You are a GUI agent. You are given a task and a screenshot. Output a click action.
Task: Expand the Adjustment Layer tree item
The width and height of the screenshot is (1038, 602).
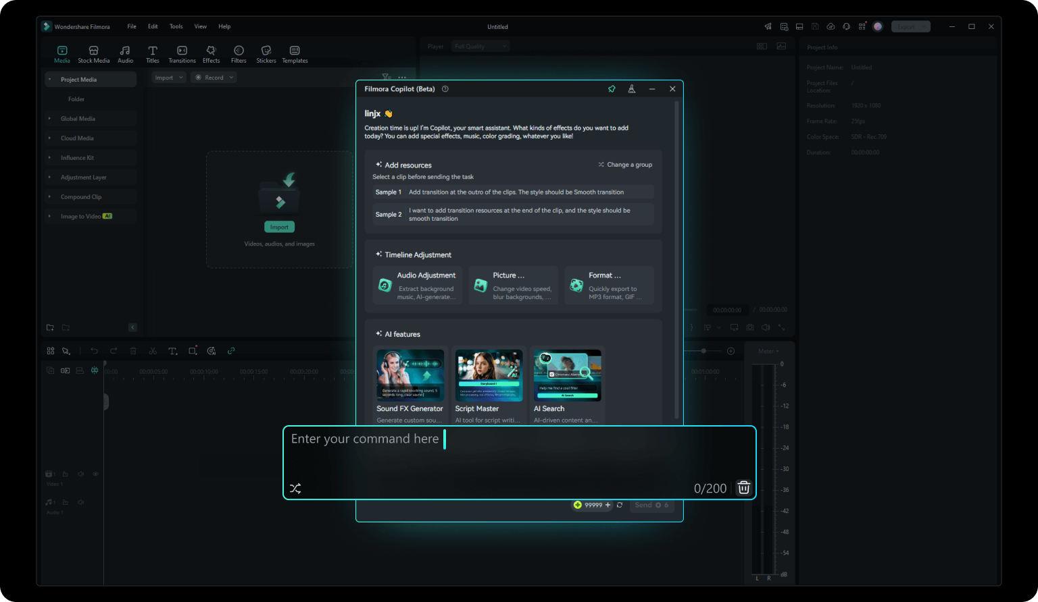pyautogui.click(x=91, y=177)
